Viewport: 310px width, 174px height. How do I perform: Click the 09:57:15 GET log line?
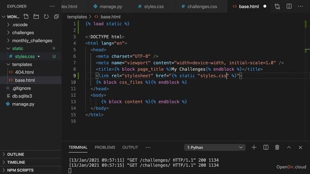(144, 165)
